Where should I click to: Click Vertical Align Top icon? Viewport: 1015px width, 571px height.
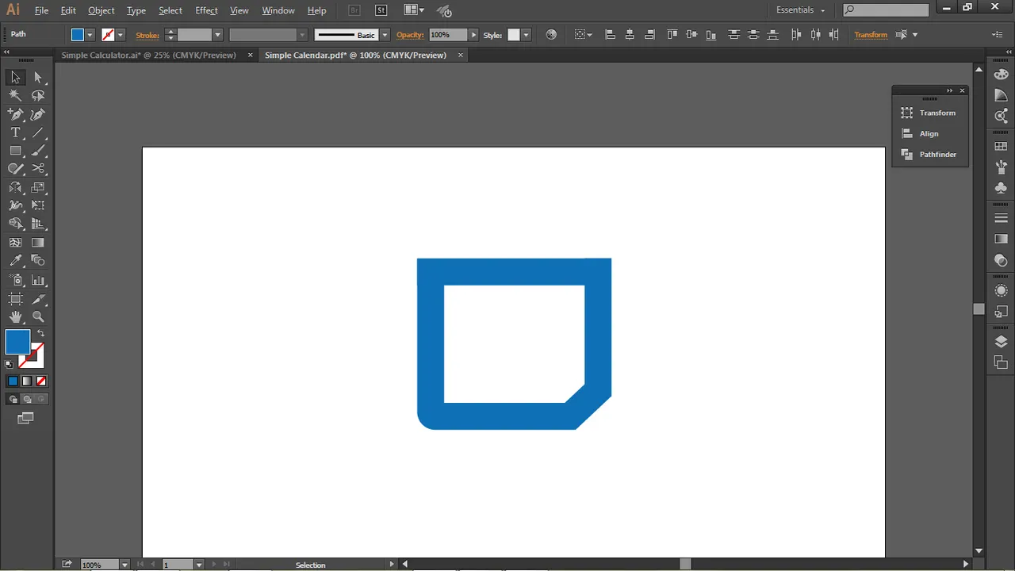click(x=672, y=35)
